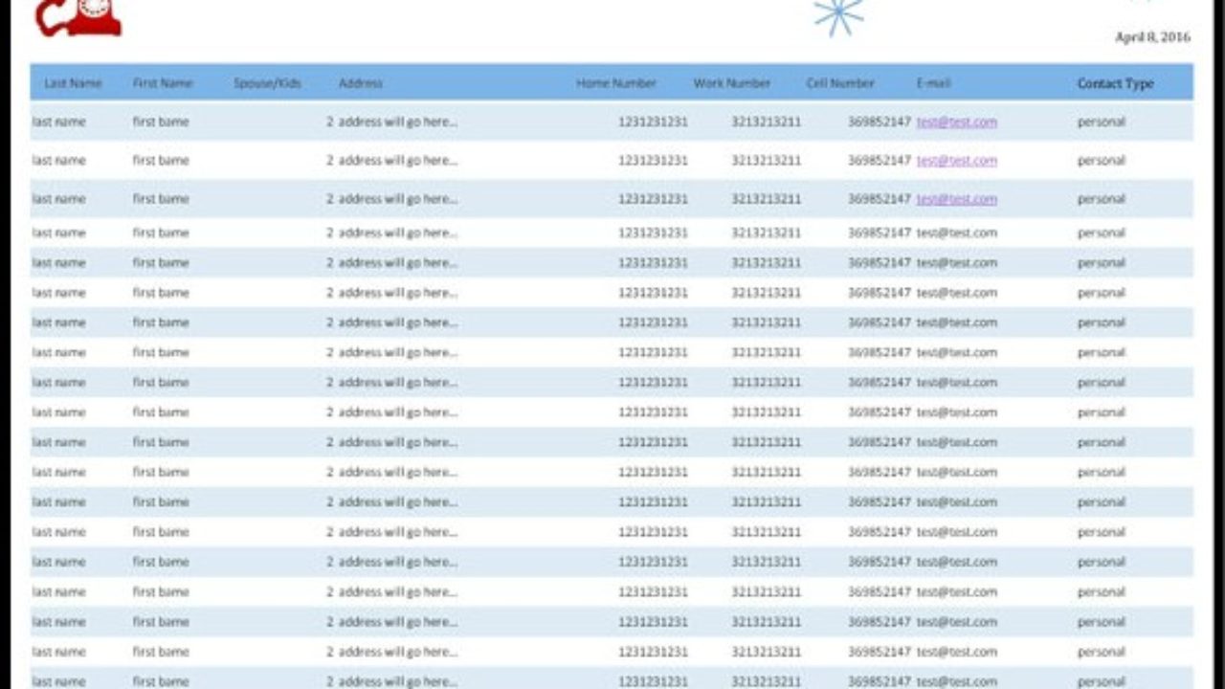Select first row's work number 3213213211
Screen dimensions: 1225x689
click(767, 122)
